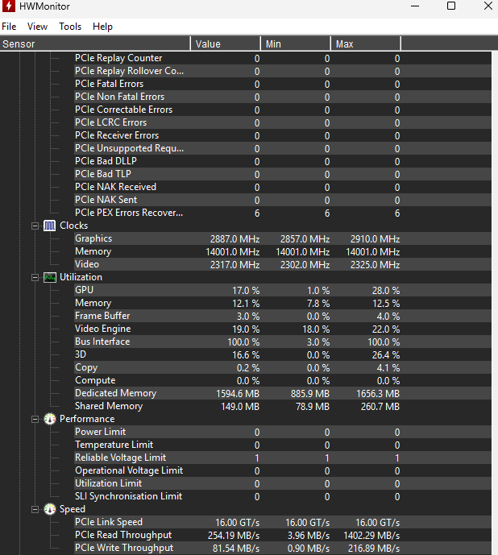This screenshot has width=498, height=555.
Task: Select the GPU utilization row
Action: 283,290
